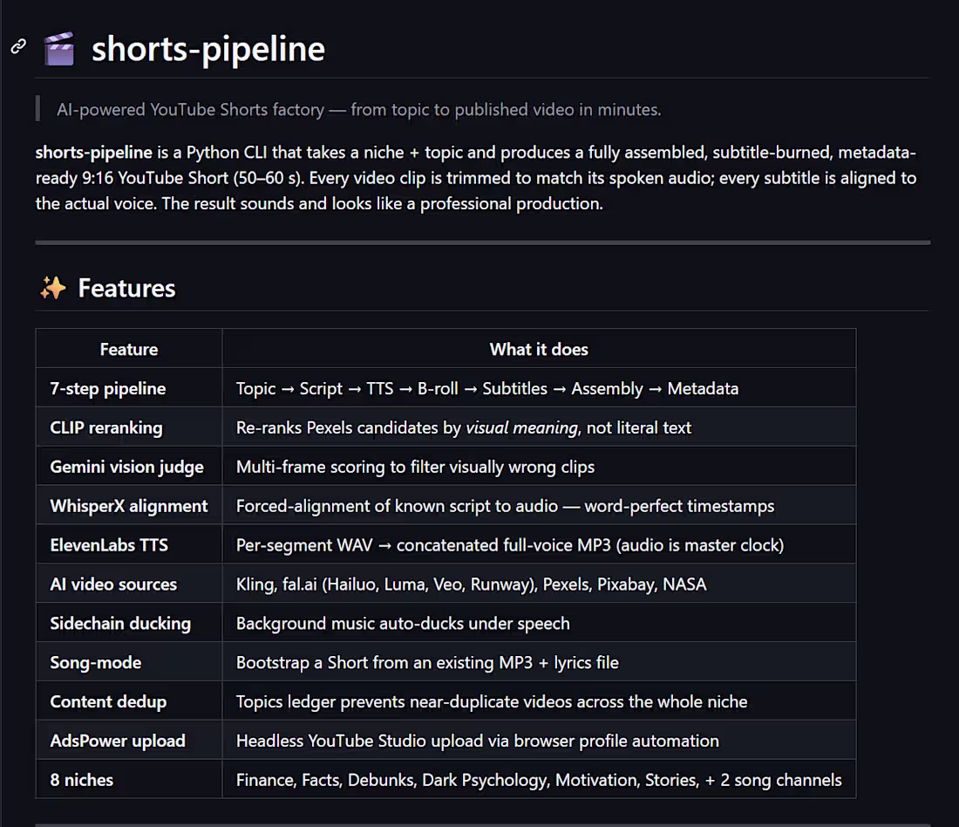
Task: Click the ElevenLabs TTS feature cell
Action: pos(129,545)
